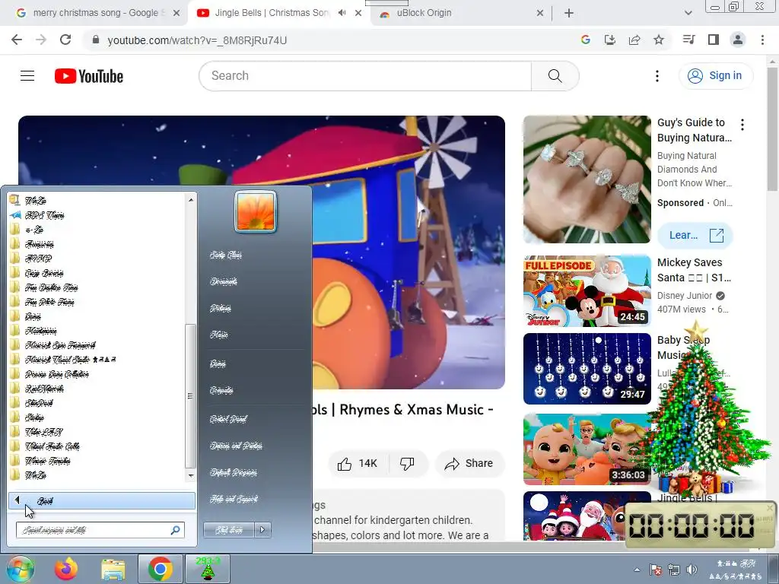Open taskbar volume speaker icon
The width and height of the screenshot is (779, 584).
691,570
